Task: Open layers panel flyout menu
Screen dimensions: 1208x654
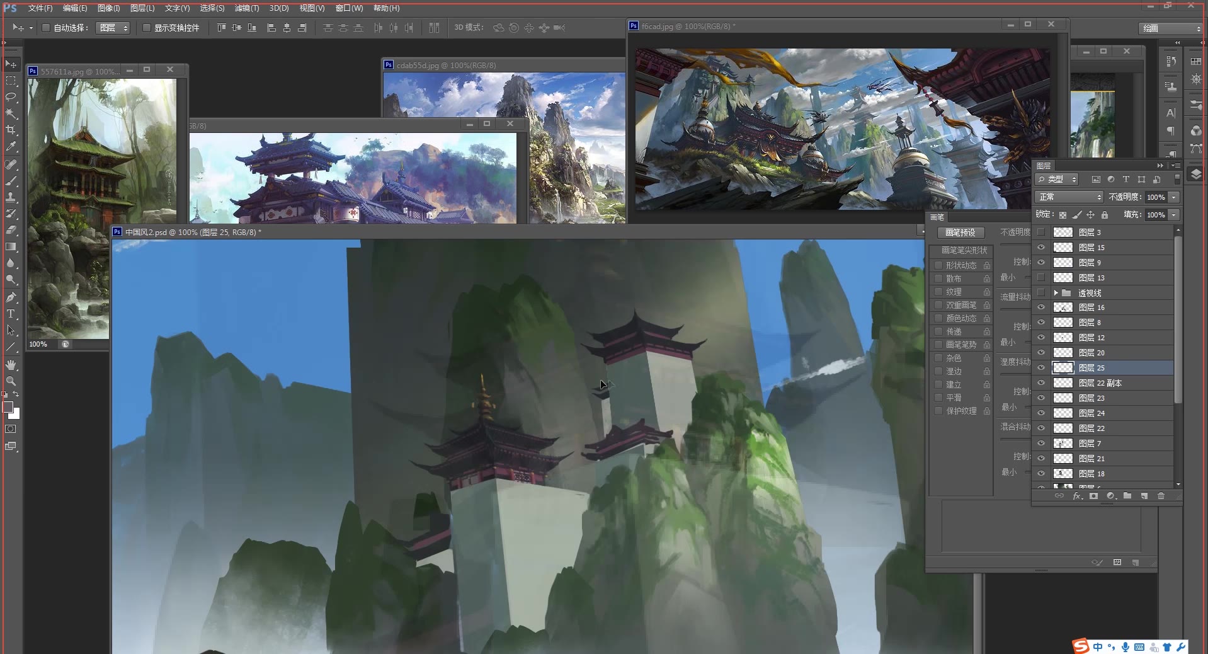Action: [x=1175, y=165]
